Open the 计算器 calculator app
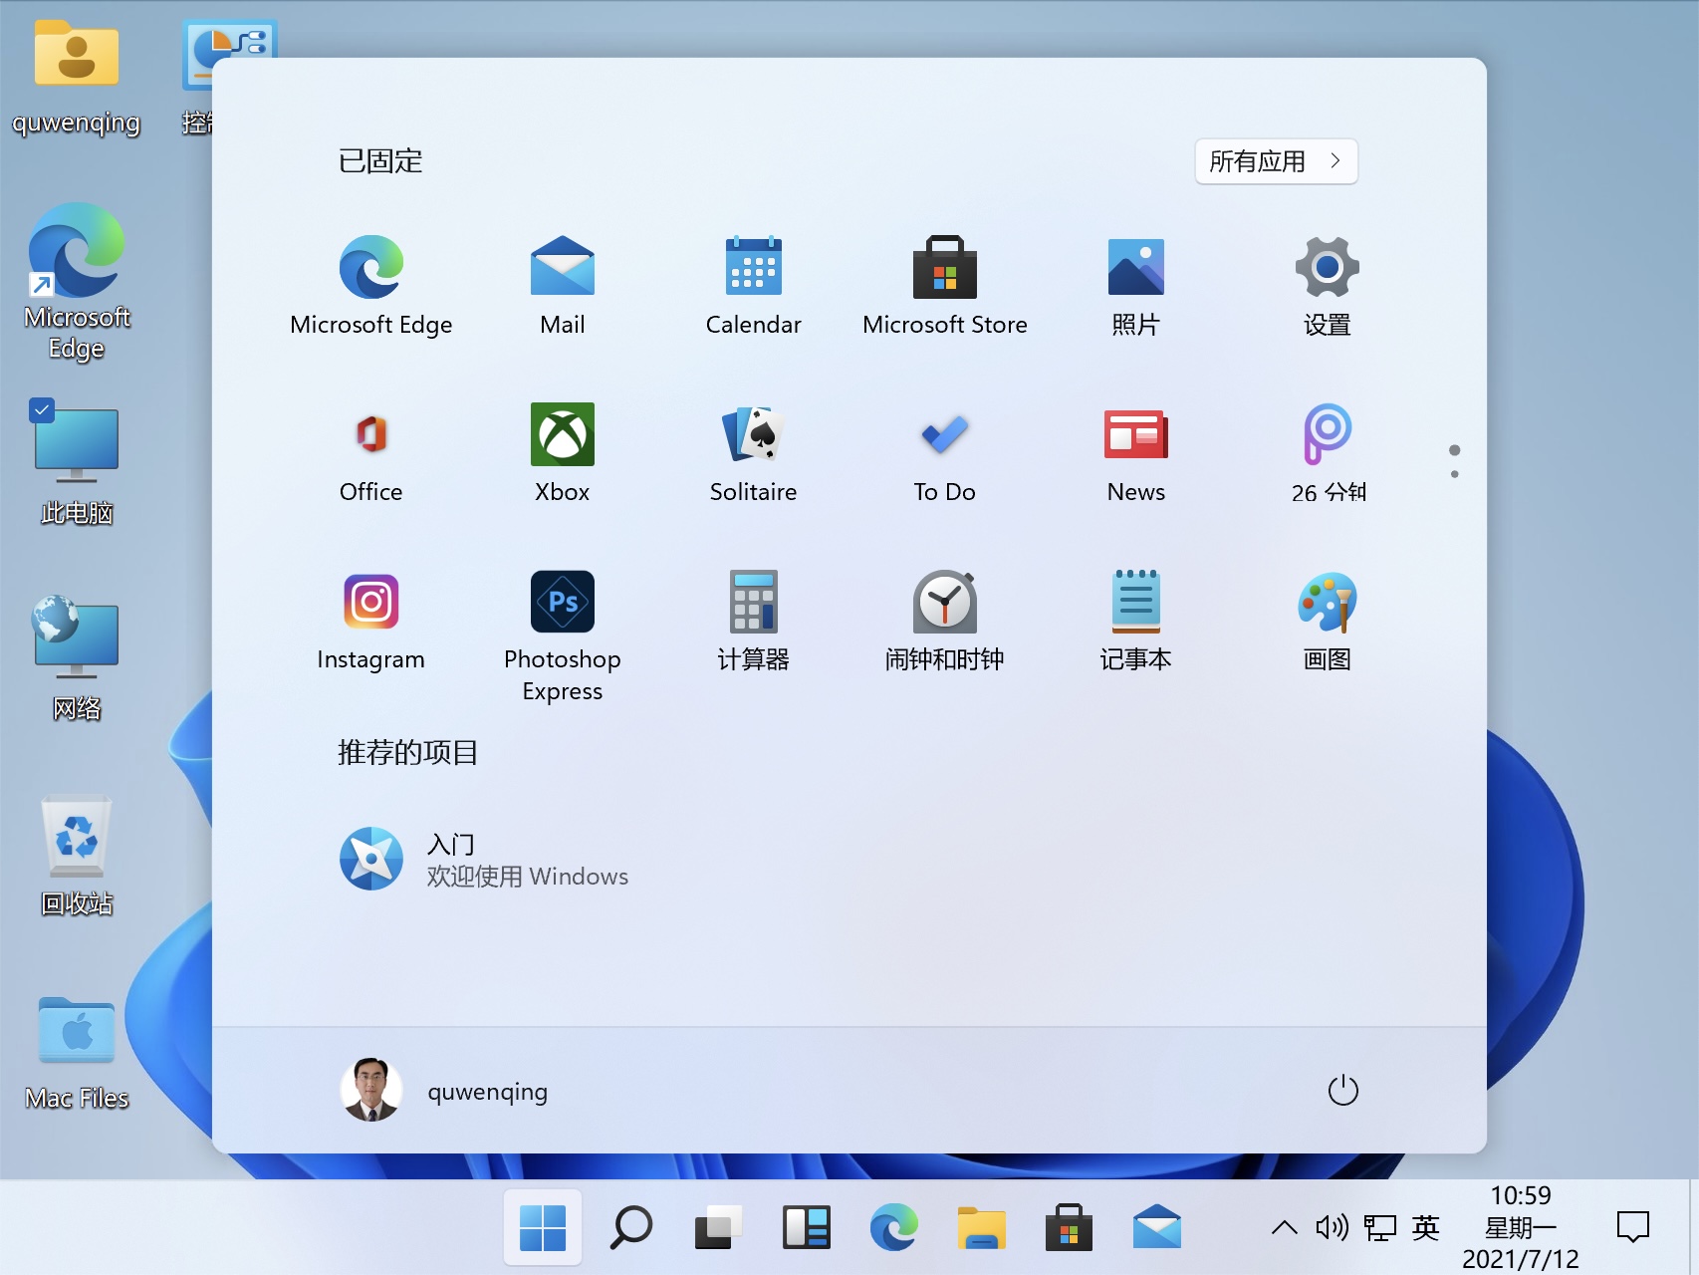This screenshot has width=1699, height=1275. click(753, 621)
